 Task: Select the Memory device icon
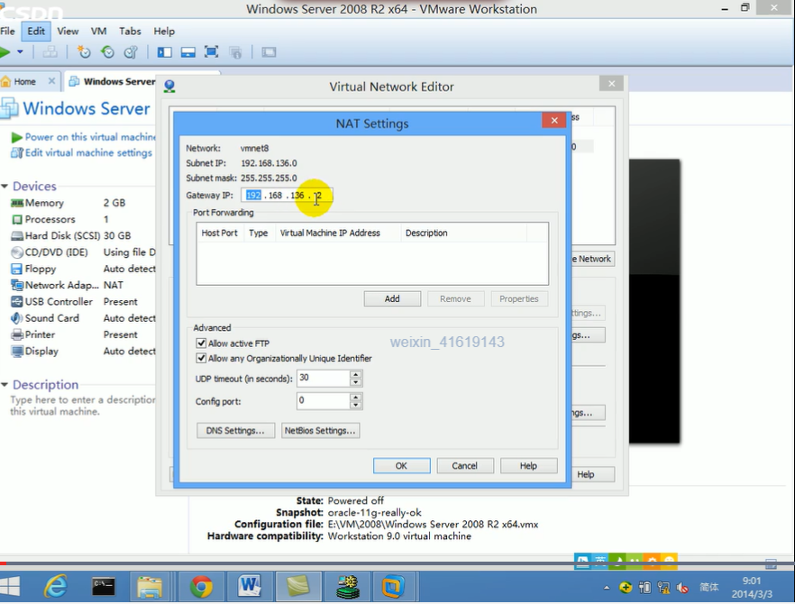17,203
